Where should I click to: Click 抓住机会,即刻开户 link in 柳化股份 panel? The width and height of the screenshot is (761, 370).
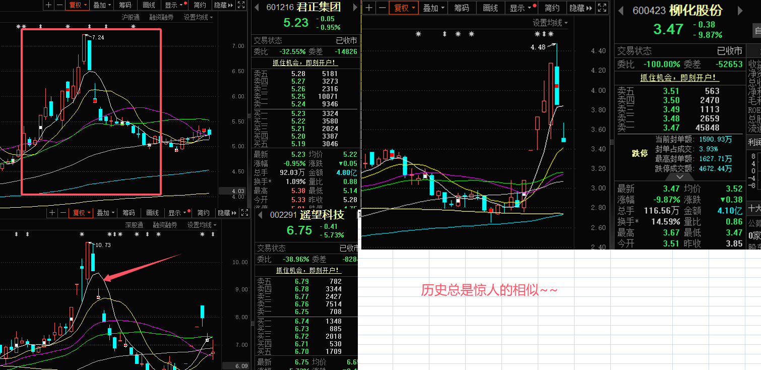pyautogui.click(x=679, y=78)
